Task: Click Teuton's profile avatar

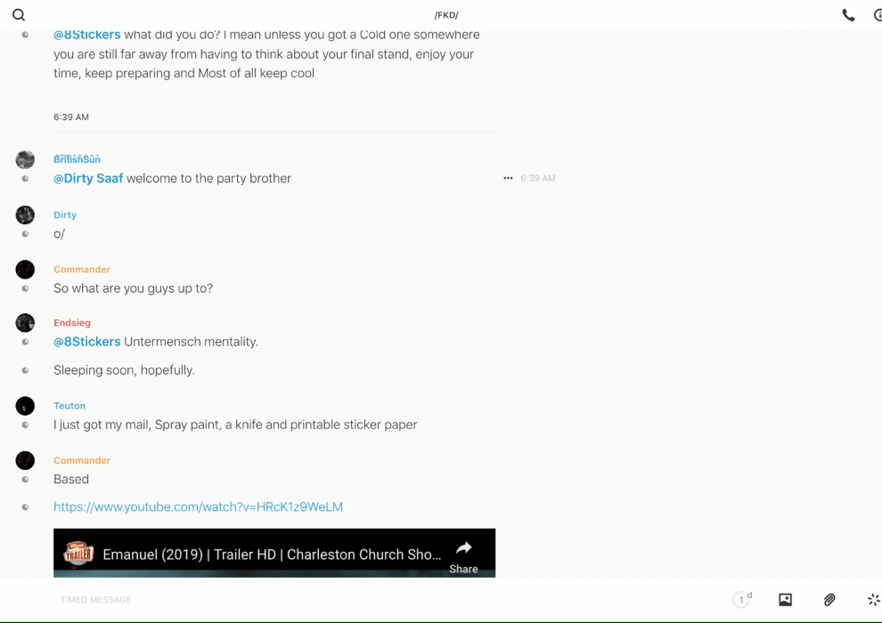Action: [x=25, y=406]
